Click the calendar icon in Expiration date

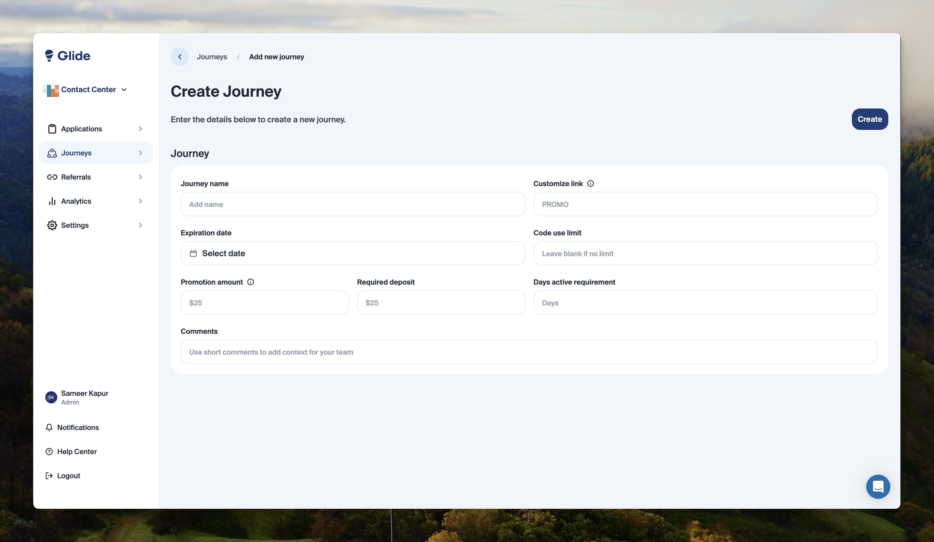(193, 254)
